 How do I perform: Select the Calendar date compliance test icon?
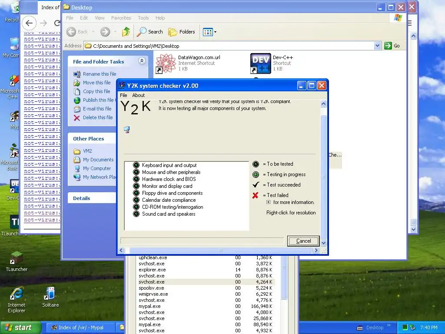tap(136, 200)
